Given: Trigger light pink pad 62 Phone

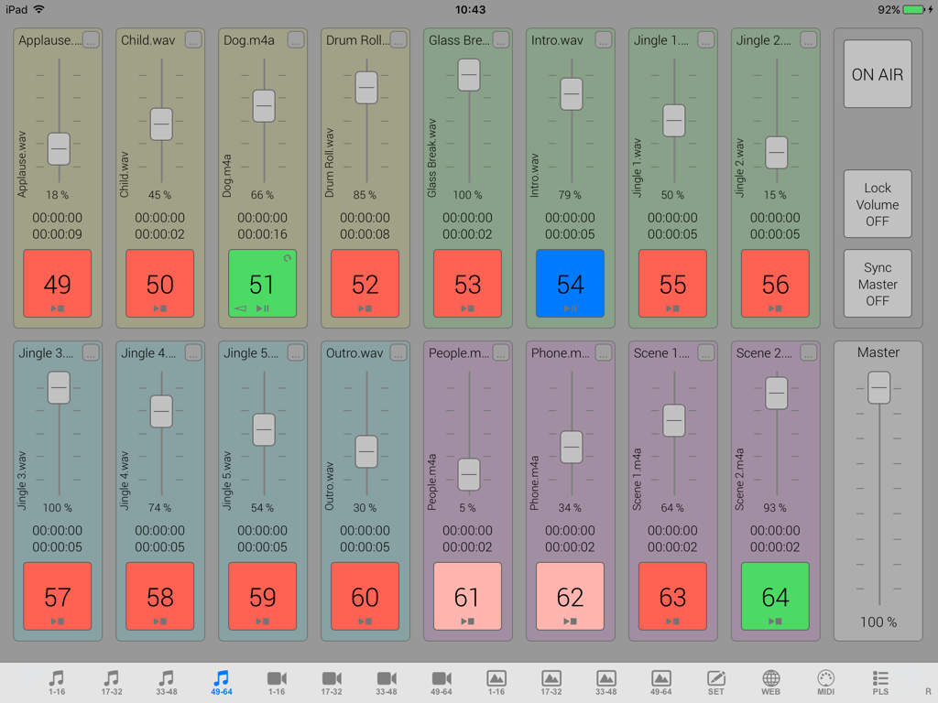Looking at the screenshot, I should (x=570, y=596).
